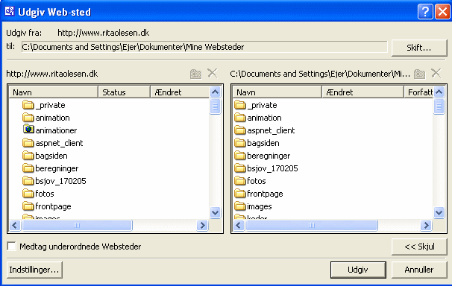Sort left pane by Navn column
452x286 pixels.
point(54,92)
